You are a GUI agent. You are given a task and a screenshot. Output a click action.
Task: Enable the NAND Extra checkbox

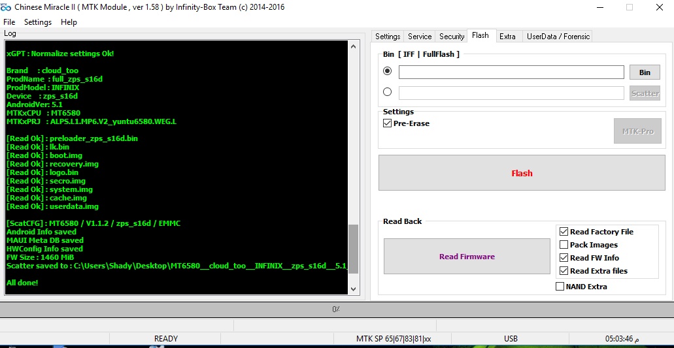point(560,287)
